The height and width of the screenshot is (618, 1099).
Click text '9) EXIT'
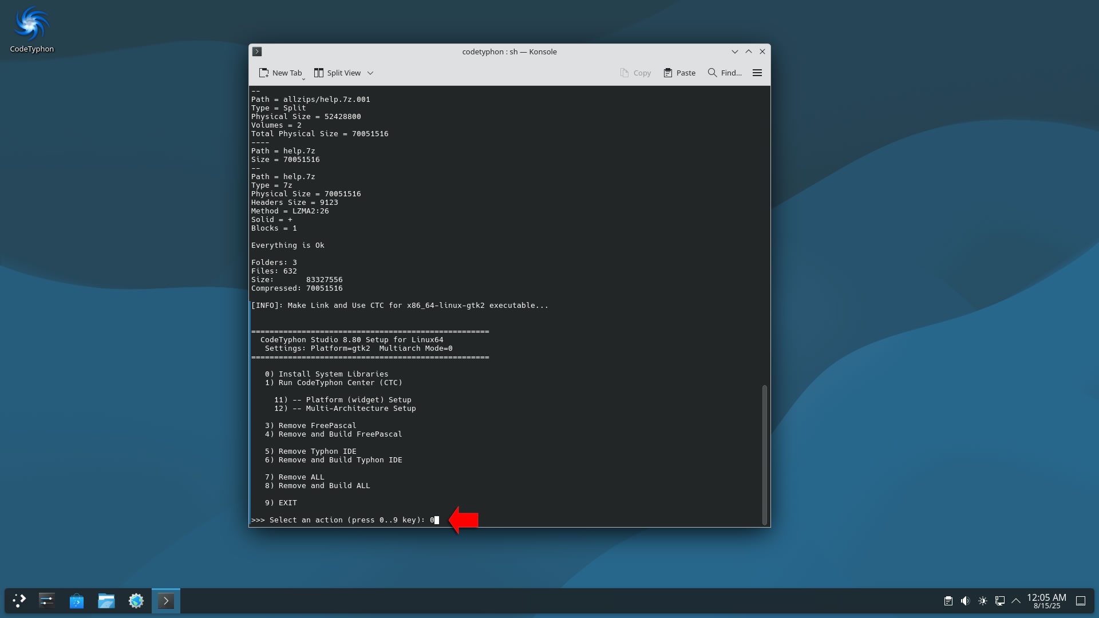click(280, 503)
